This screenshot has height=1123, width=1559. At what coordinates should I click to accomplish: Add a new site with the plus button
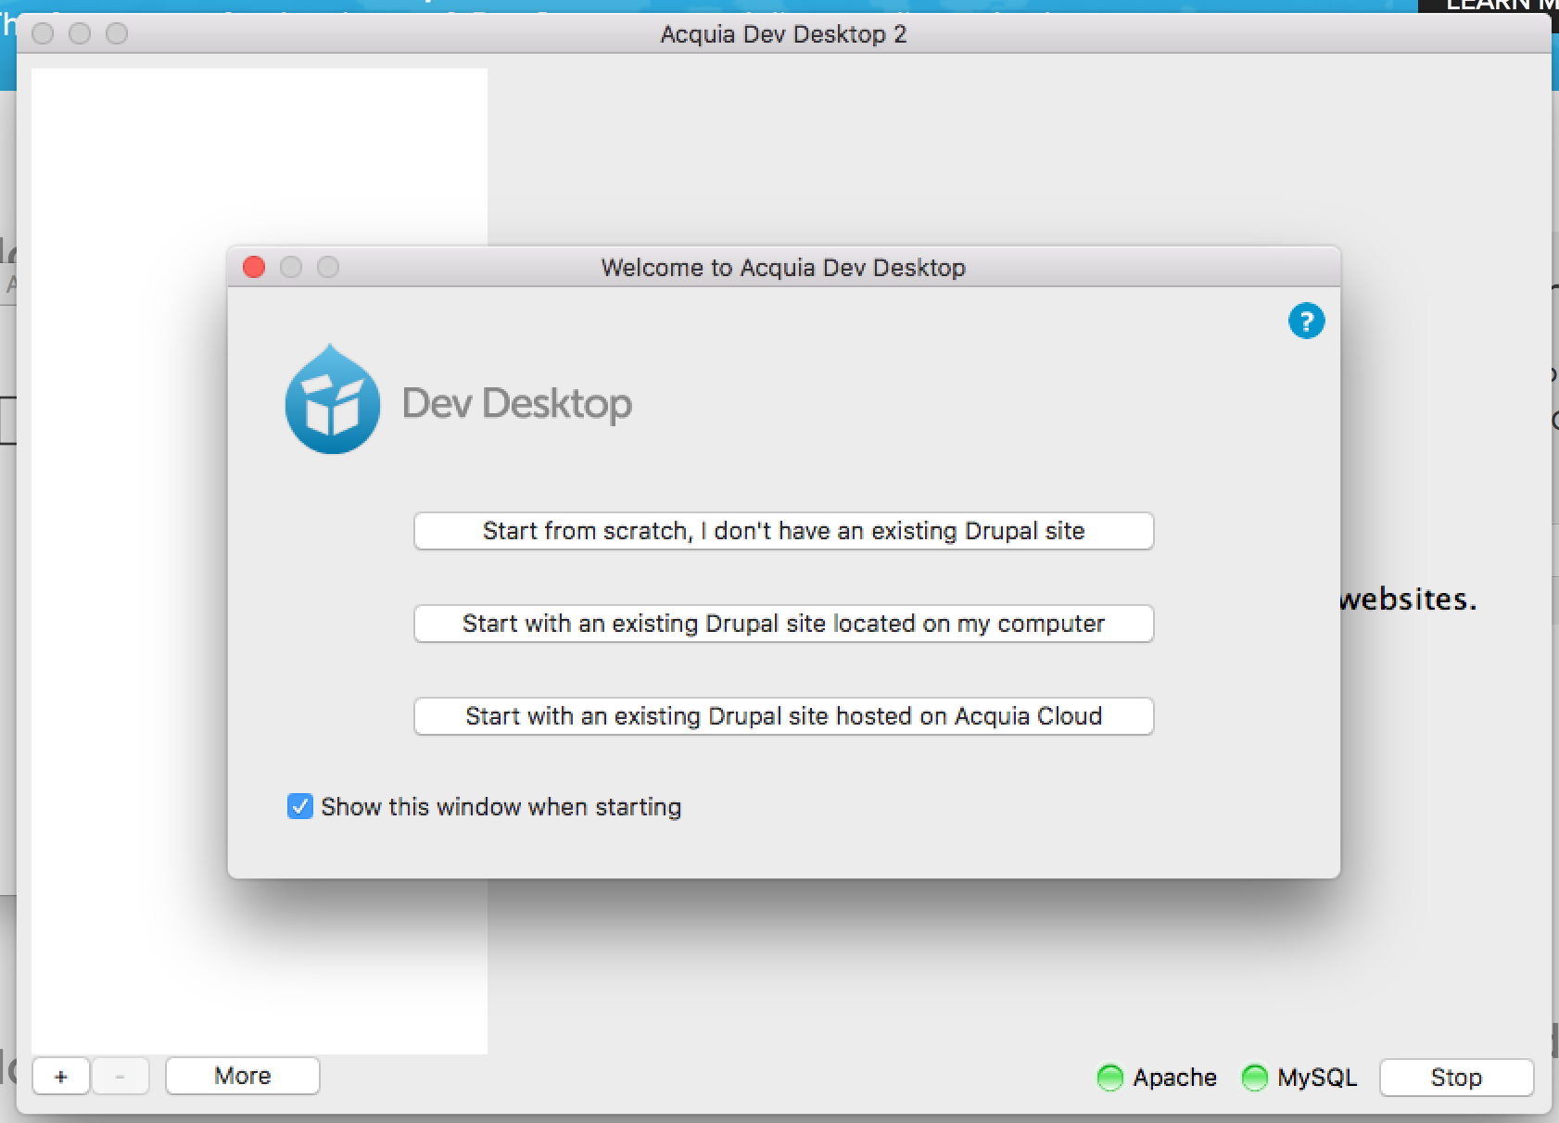[x=61, y=1077]
